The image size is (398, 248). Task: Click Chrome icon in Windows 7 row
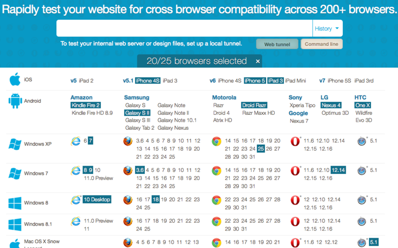coord(216,170)
